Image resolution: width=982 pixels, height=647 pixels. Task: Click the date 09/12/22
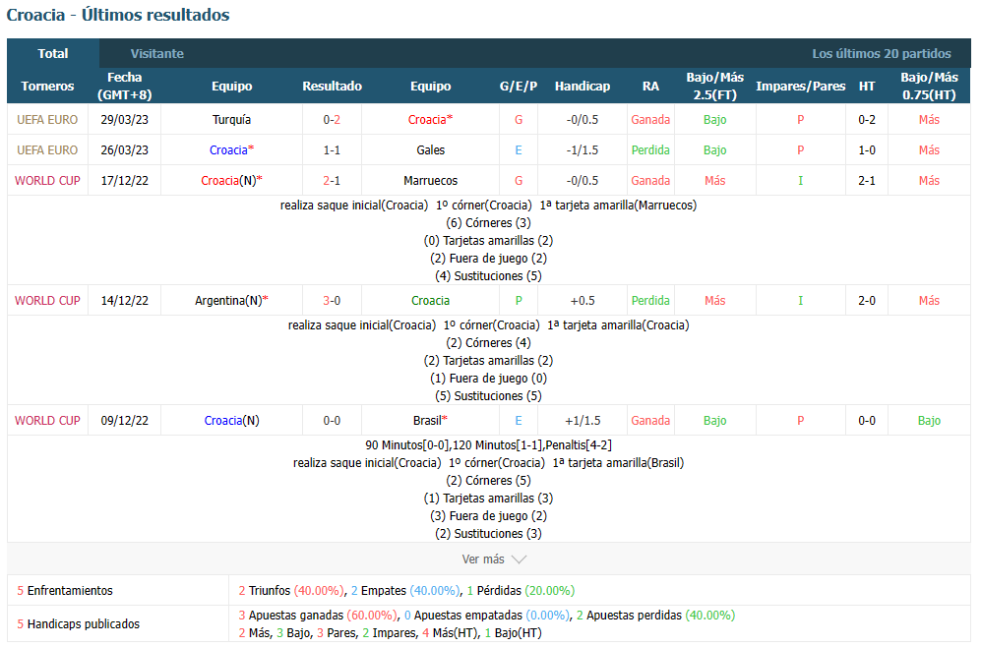pyautogui.click(x=125, y=421)
